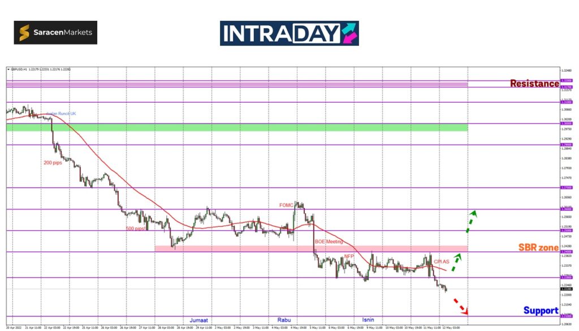Select the 1.21000 support price tag

tap(565, 316)
